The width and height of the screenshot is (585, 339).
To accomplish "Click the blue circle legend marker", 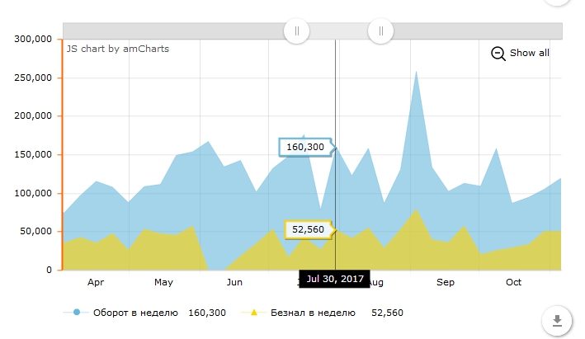I will point(77,313).
